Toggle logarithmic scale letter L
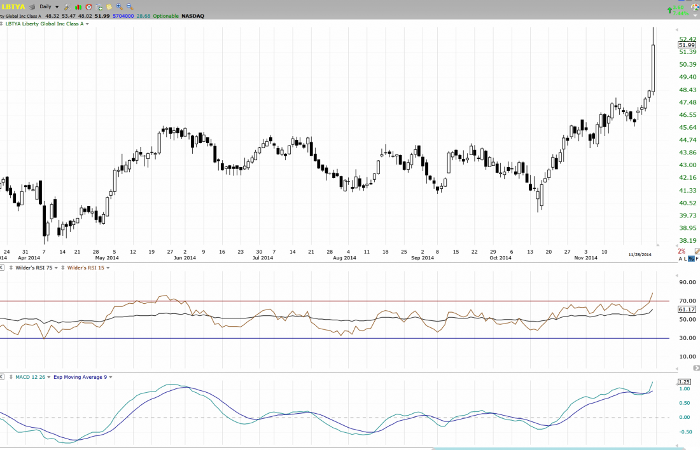 [686, 259]
